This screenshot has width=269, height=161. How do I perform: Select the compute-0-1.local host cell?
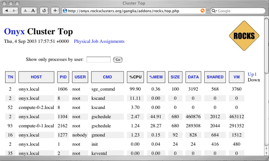tap(36, 126)
